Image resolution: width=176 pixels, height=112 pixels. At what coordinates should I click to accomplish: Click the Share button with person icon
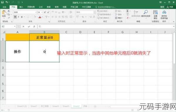[170, 7]
